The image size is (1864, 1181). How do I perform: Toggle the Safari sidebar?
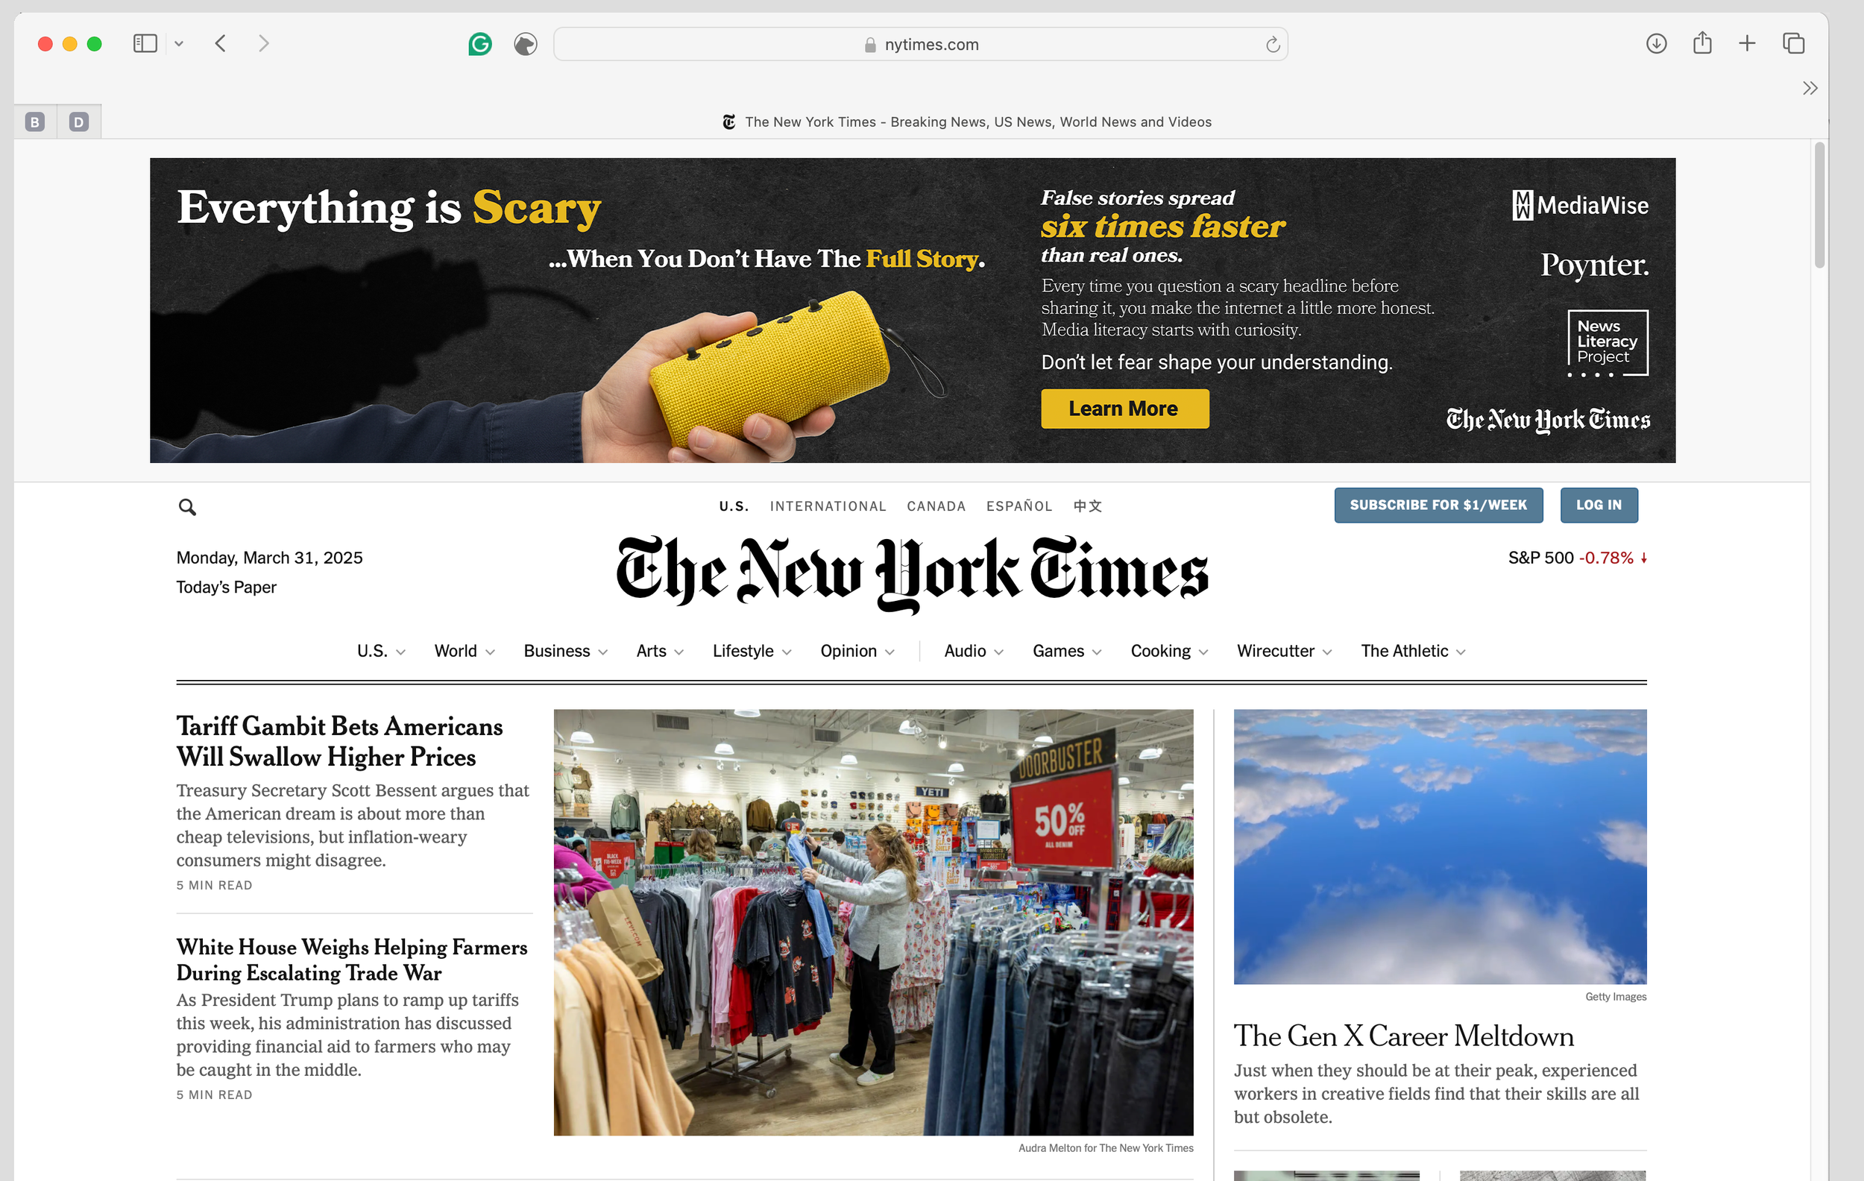(145, 43)
